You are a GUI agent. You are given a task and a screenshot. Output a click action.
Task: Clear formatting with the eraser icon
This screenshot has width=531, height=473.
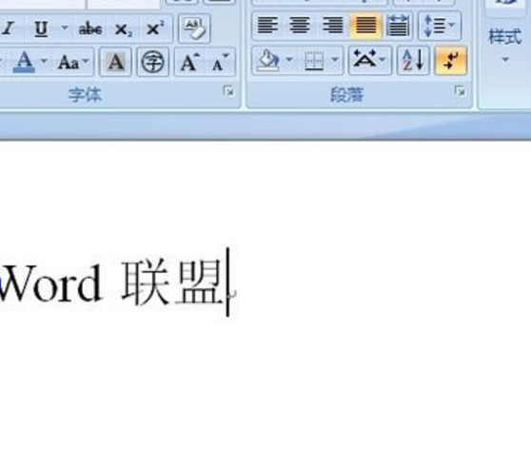pyautogui.click(x=194, y=29)
